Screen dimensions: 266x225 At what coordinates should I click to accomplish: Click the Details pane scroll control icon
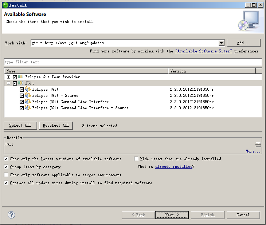click(x=258, y=145)
